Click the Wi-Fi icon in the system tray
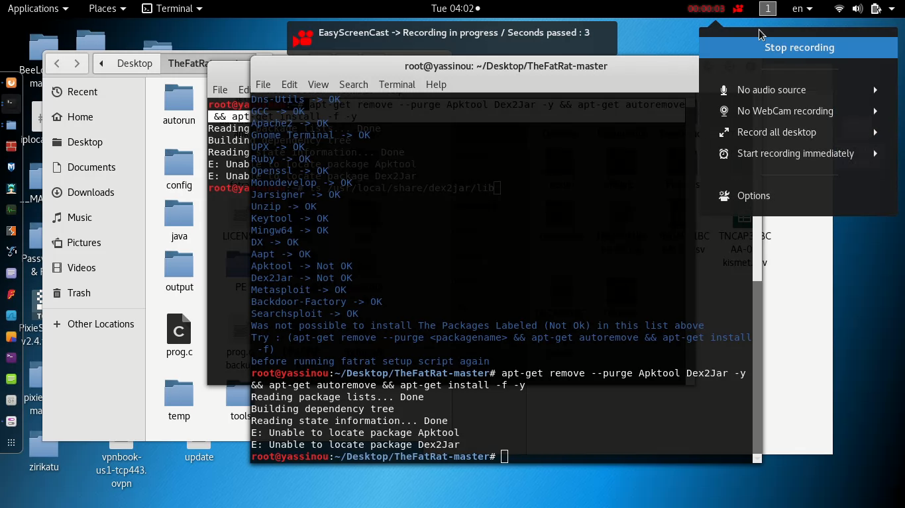Viewport: 905px width, 508px height. pos(839,9)
